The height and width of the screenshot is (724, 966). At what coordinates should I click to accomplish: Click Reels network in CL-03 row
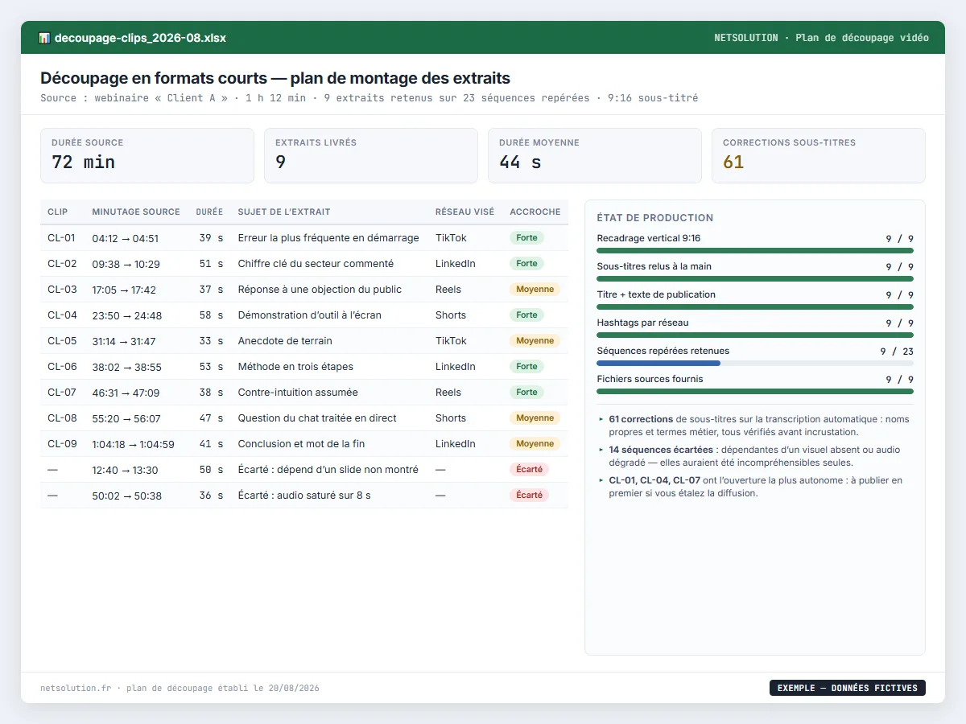click(x=448, y=290)
